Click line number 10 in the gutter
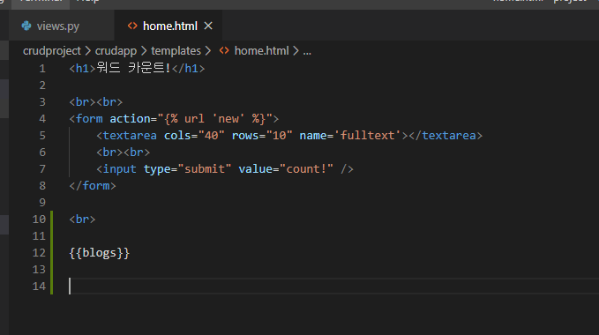Viewport: 599px width, 335px height. [39, 220]
